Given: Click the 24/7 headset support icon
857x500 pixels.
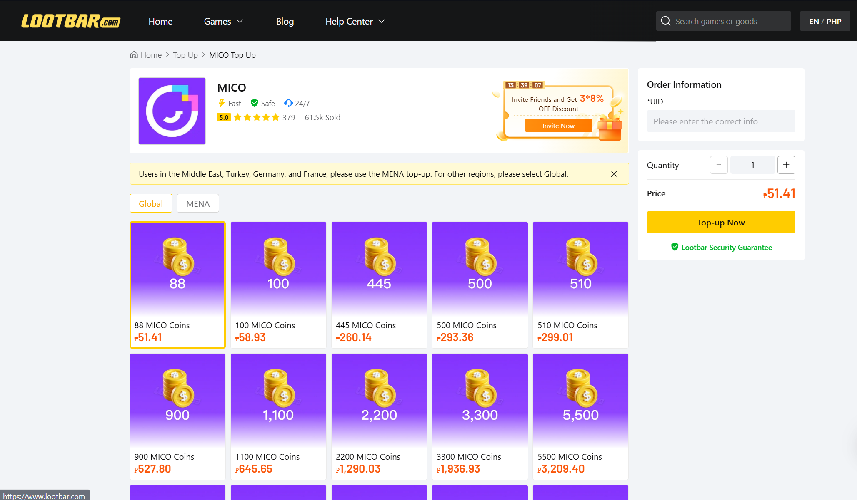Looking at the screenshot, I should click(288, 103).
